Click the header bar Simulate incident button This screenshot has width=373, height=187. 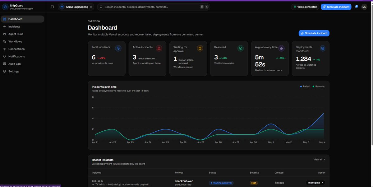pyautogui.click(x=336, y=7)
